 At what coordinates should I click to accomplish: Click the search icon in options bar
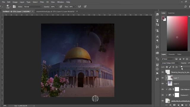[185, 7]
